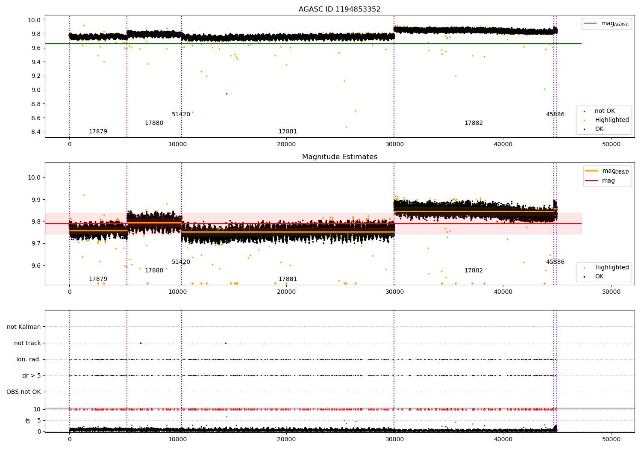The height and width of the screenshot is (449, 641).
Task: Click the 8.4 y-axis tick in top plot
Action: tap(35, 132)
